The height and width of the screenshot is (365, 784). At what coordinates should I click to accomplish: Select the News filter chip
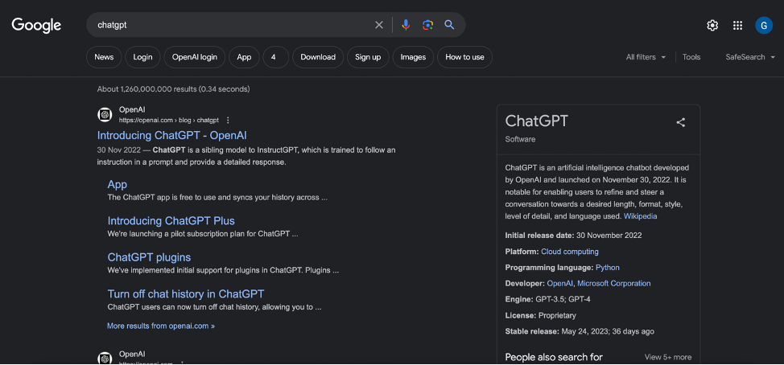tap(104, 57)
